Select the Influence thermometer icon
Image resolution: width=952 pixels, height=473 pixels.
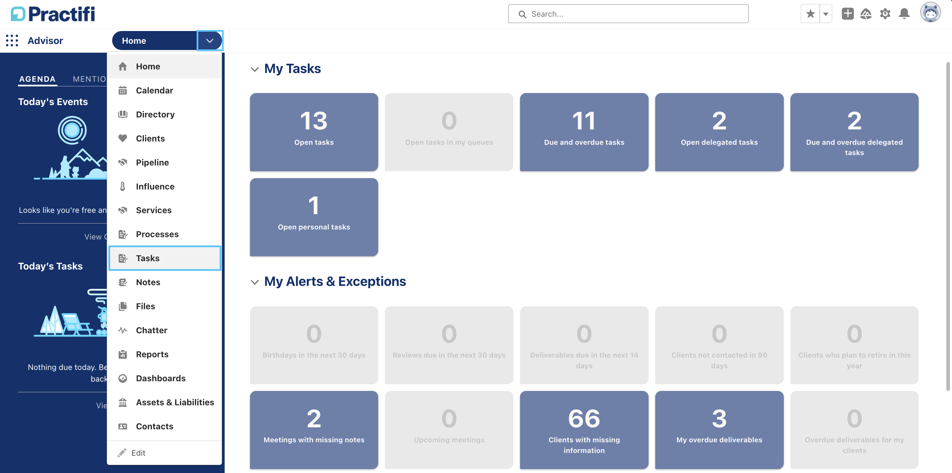tap(123, 186)
